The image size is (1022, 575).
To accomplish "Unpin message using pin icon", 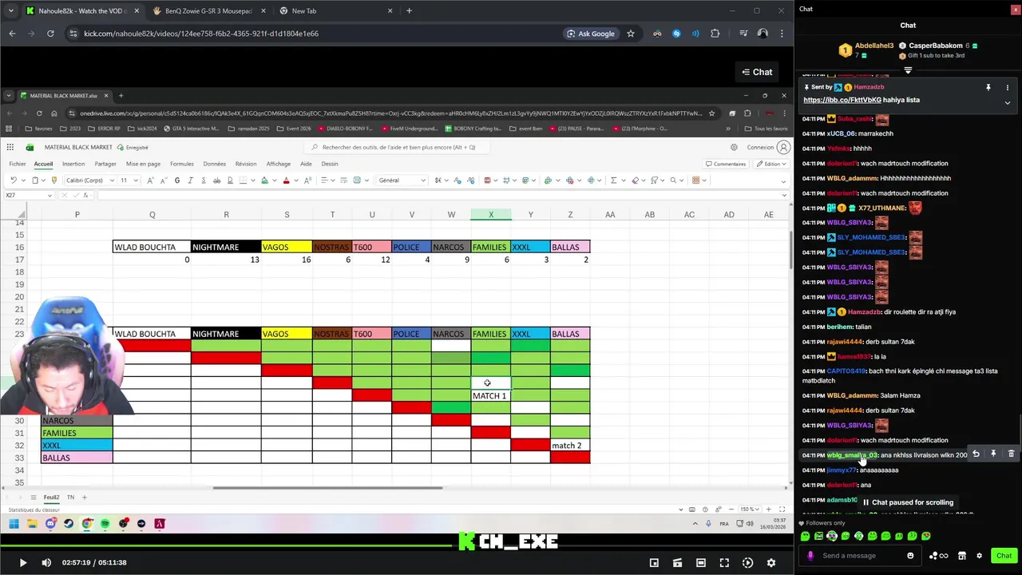I will [988, 87].
